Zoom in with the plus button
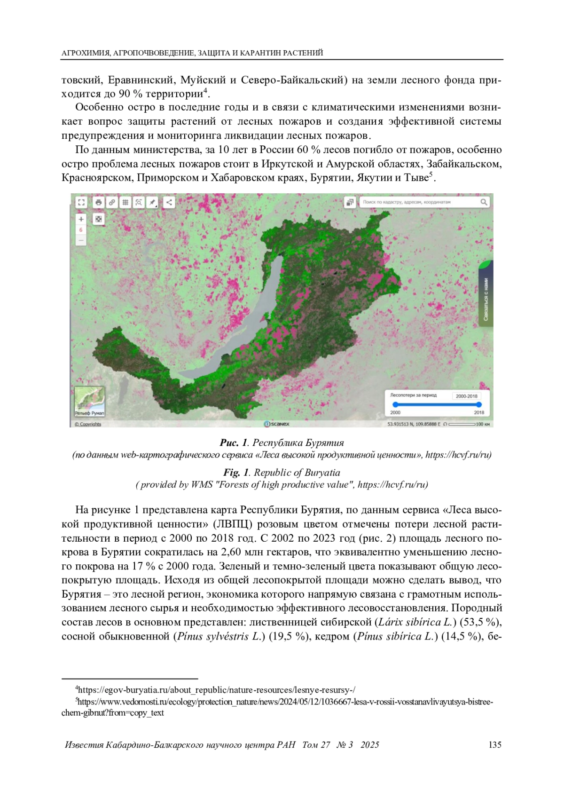 click(x=81, y=219)
